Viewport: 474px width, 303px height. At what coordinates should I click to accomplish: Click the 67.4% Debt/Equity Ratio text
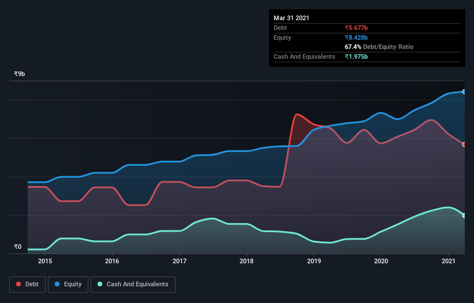[x=379, y=47]
